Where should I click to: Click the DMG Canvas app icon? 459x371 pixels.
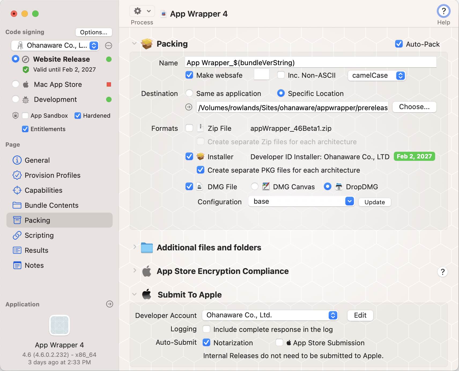[x=266, y=186]
